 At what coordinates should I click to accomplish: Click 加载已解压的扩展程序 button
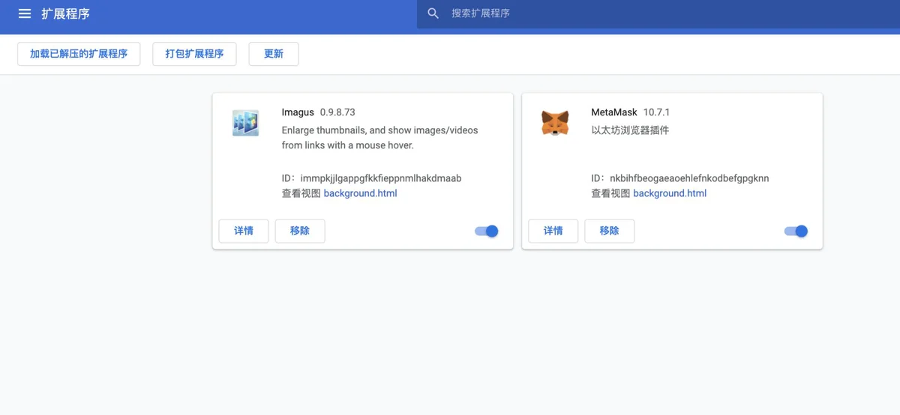tap(79, 54)
